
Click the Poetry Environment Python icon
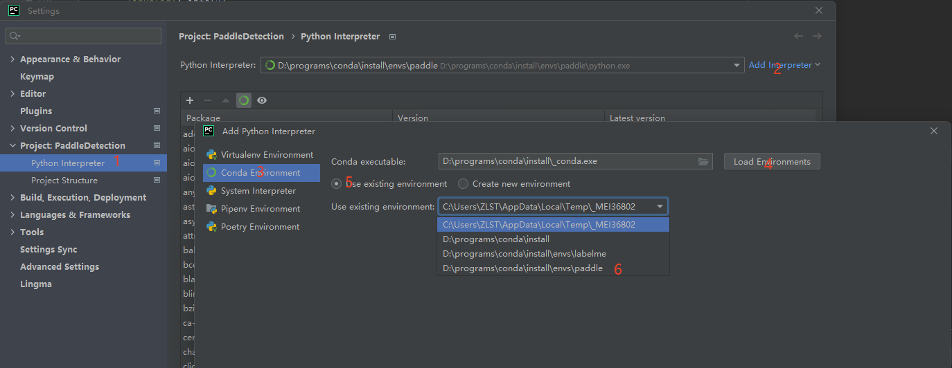click(x=212, y=227)
